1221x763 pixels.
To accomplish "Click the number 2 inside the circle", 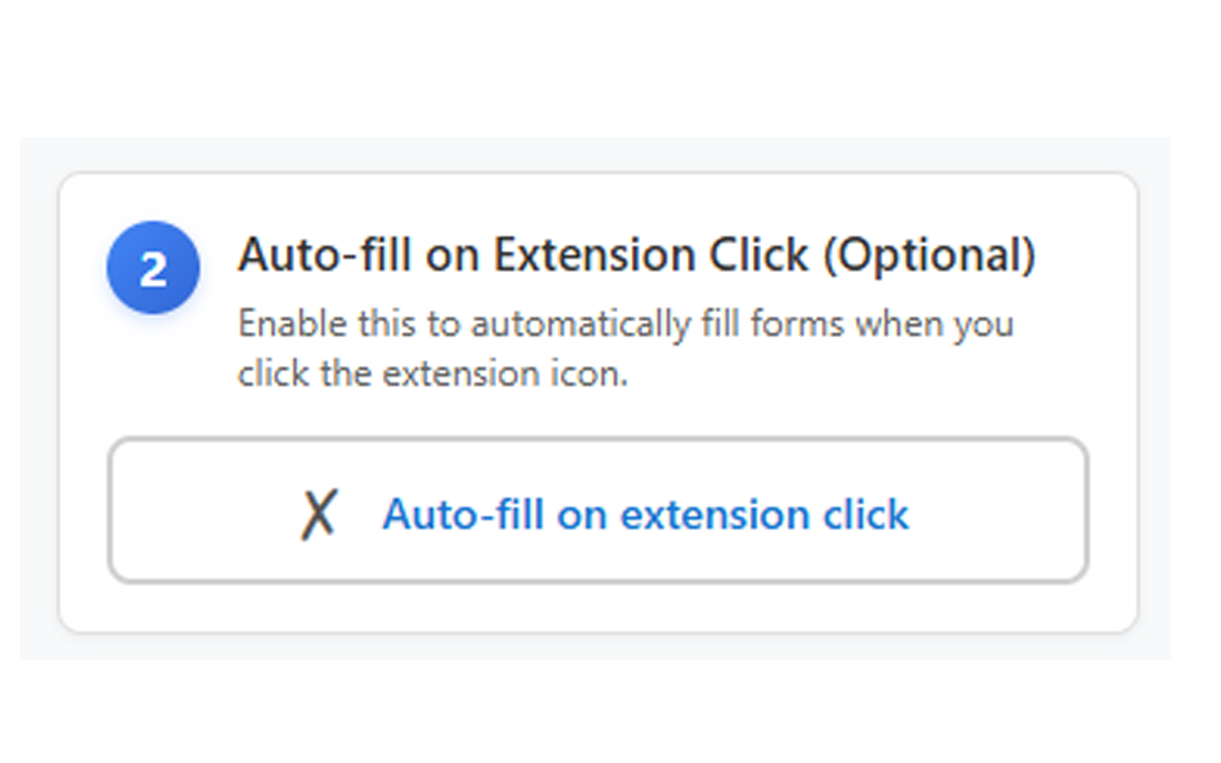I will [154, 270].
